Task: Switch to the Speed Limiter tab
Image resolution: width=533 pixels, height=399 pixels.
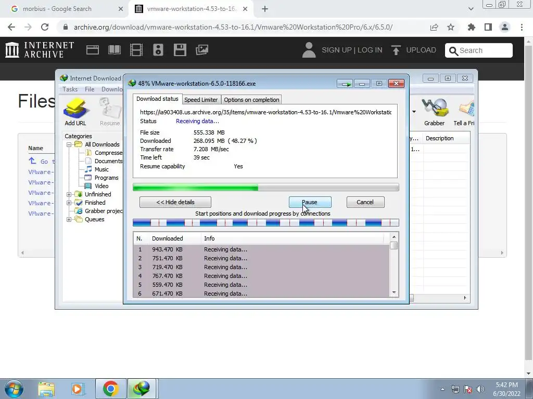Action: (201, 100)
